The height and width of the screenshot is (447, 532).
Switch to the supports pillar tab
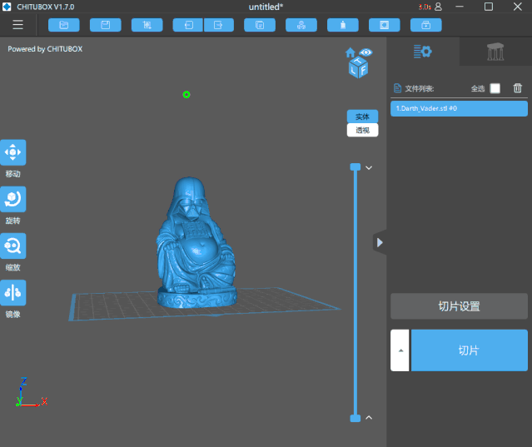(495, 52)
